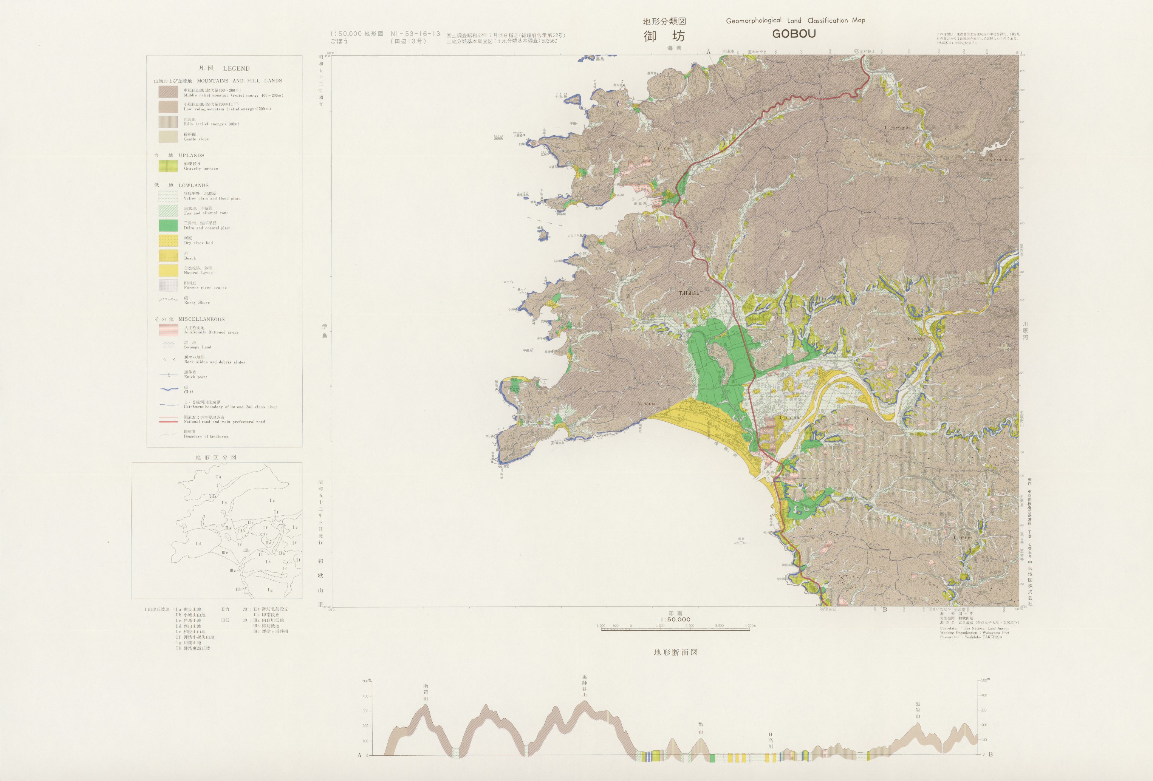Click region label Ic in index map

tap(272, 501)
